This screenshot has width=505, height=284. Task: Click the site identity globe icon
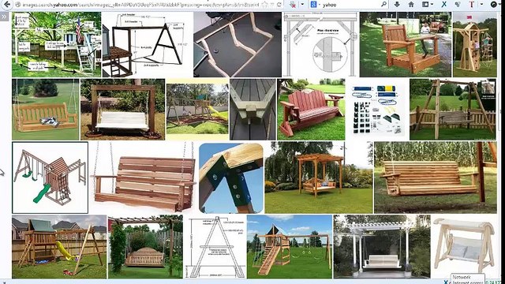(x=18, y=5)
